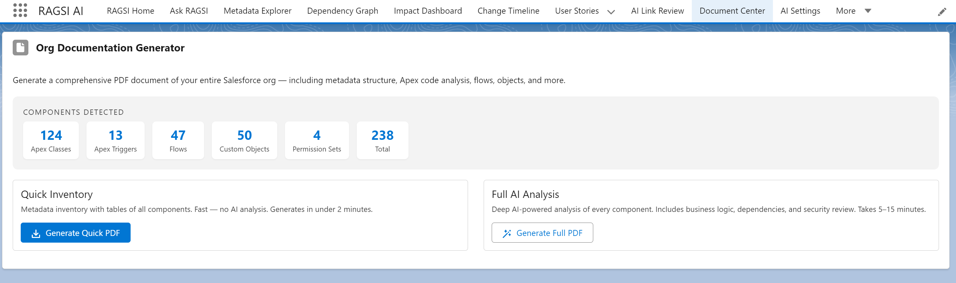Click the download icon on Generate Quick PDF
Screen dimensions: 956x283
click(36, 233)
